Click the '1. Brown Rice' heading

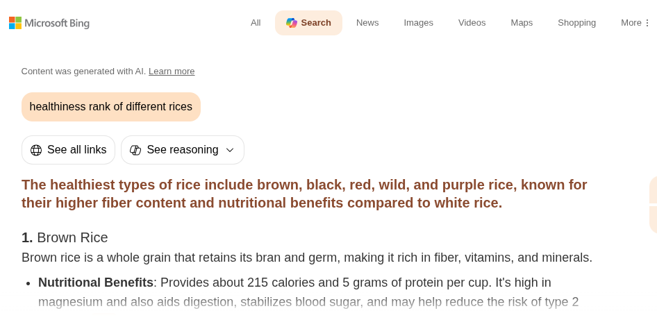point(65,237)
